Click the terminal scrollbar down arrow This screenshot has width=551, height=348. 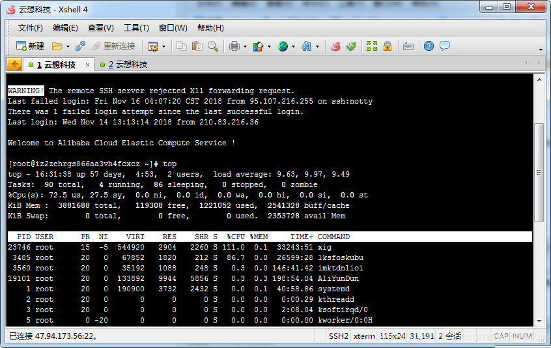pyautogui.click(x=539, y=321)
